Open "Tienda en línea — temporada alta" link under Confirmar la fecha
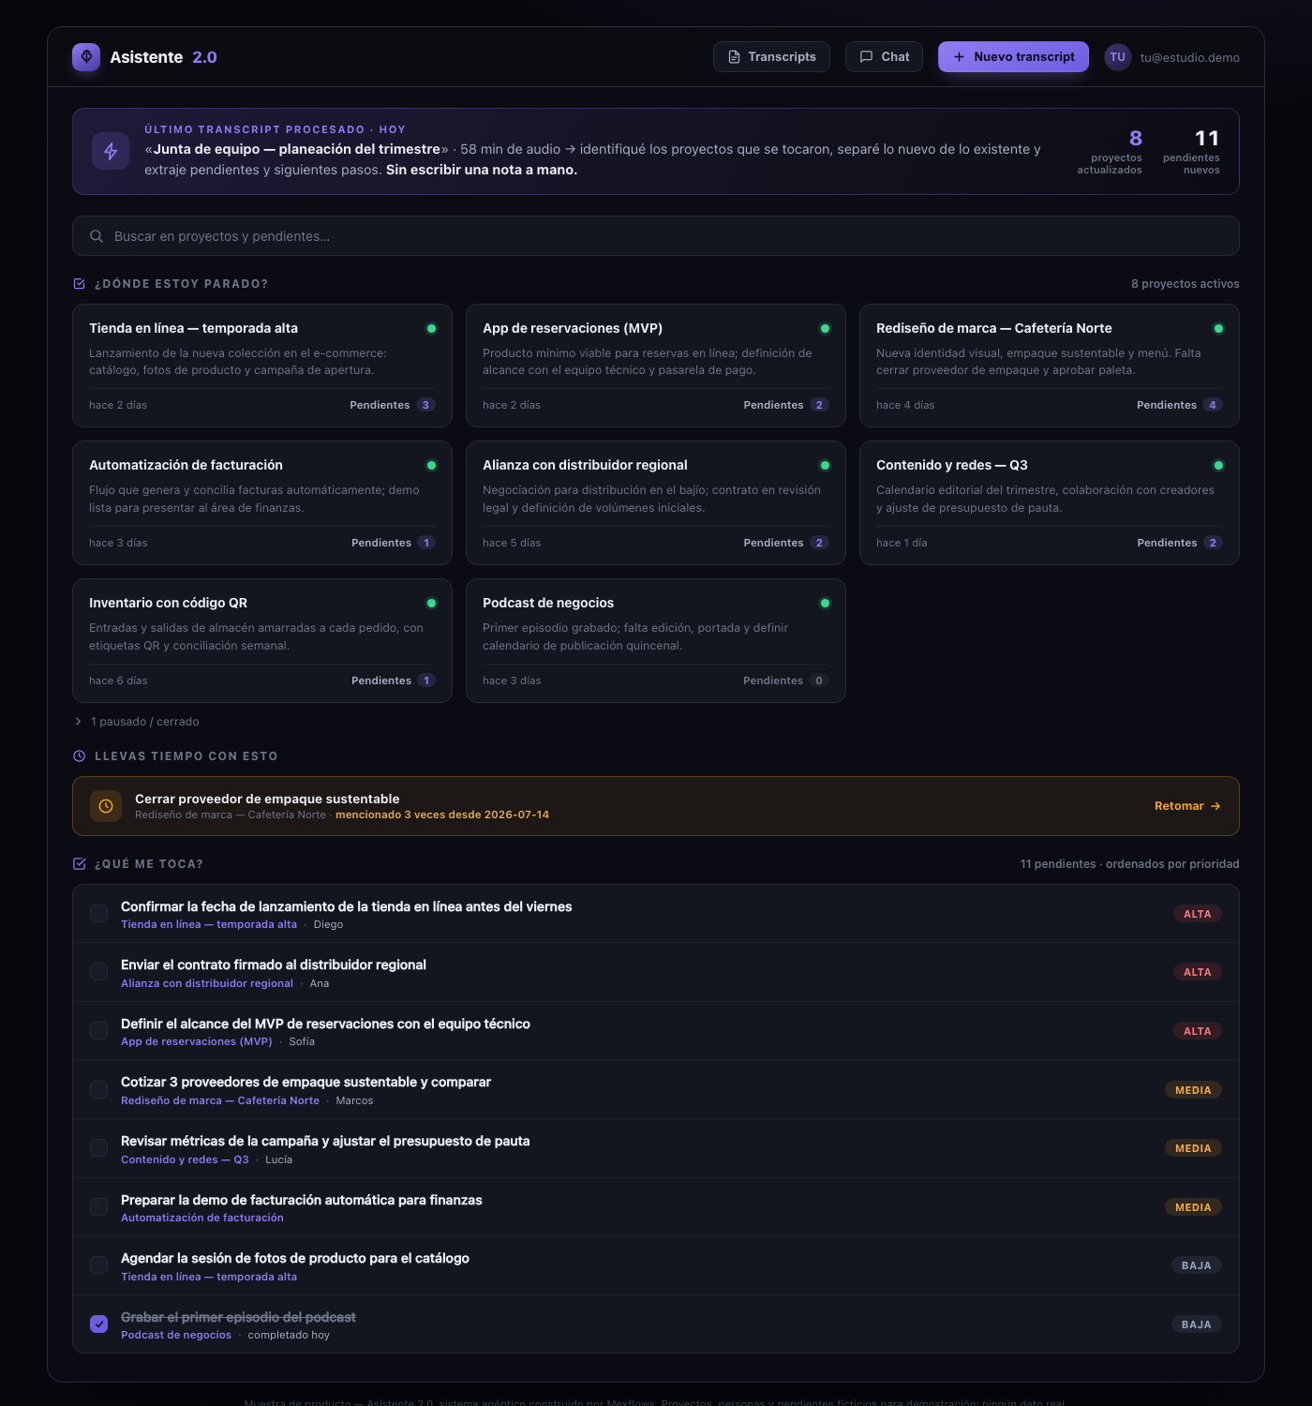The image size is (1312, 1406). point(209,925)
